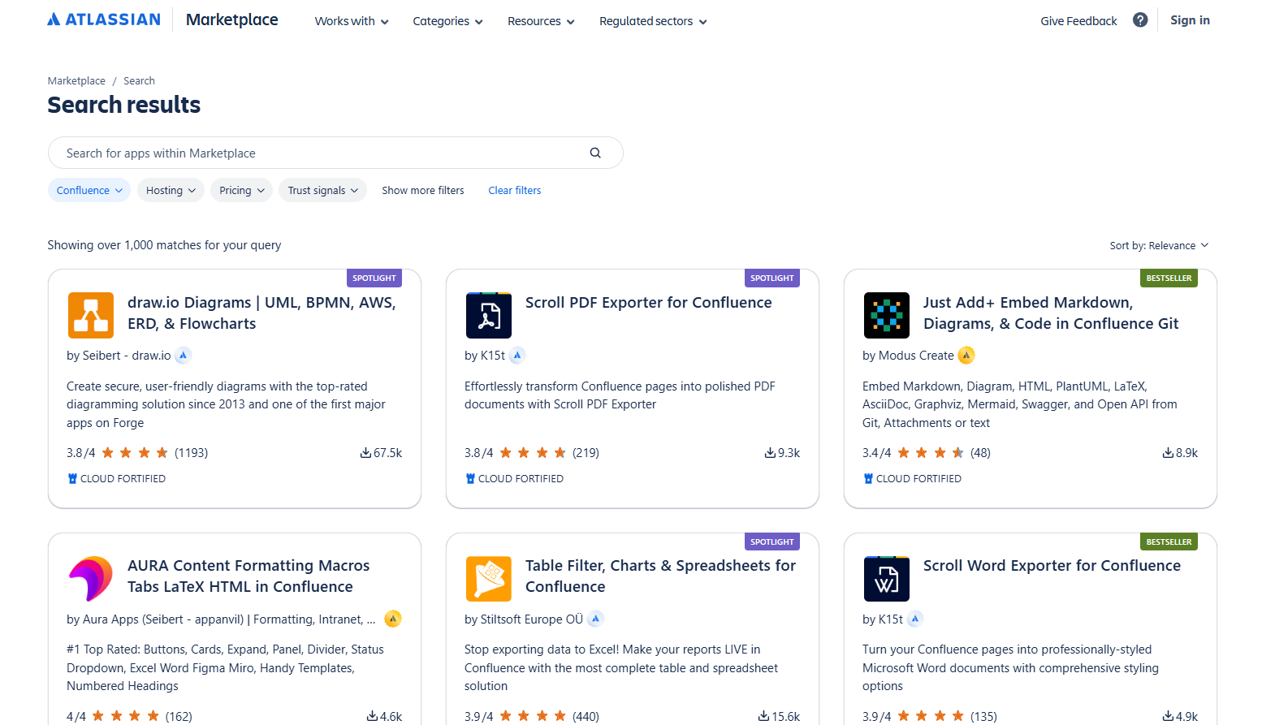
Task: Click partner badge next to Stiltsoft Europe OÜ
Action: 596,619
